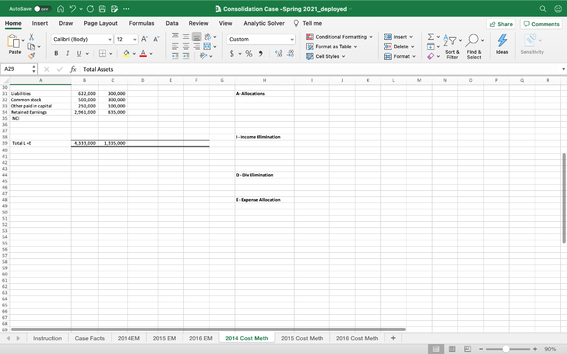Image resolution: width=567 pixels, height=354 pixels.
Task: Click the Increase Font Size icon
Action: coord(144,39)
